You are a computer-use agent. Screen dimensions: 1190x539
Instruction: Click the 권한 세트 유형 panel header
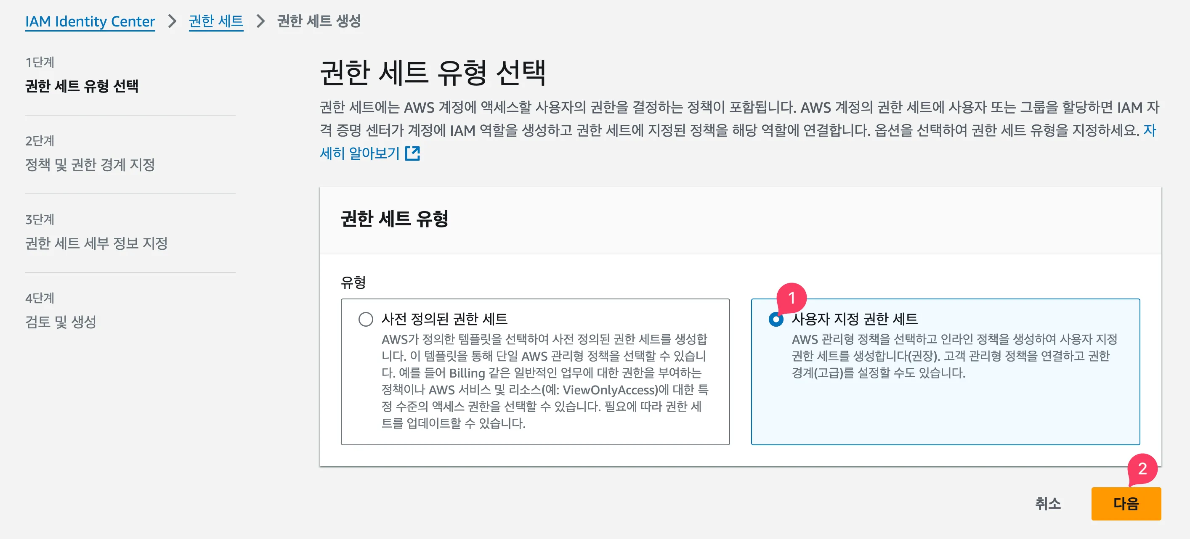pyautogui.click(x=394, y=219)
